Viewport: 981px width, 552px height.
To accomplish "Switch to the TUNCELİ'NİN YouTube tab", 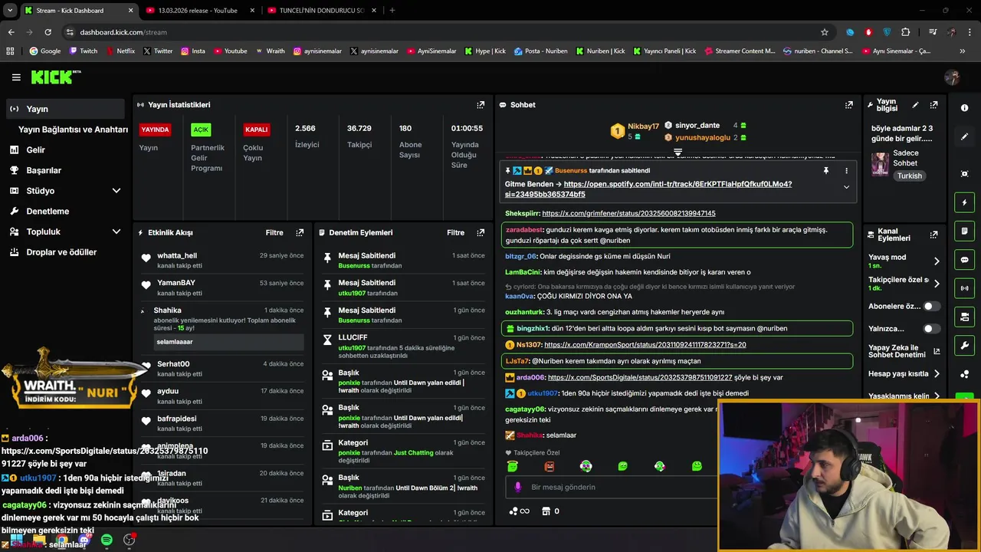I will tap(322, 11).
